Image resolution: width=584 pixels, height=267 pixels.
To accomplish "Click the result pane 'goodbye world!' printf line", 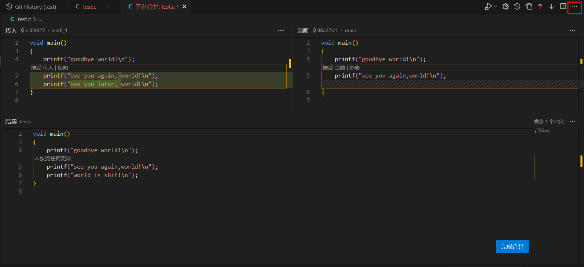I will coord(92,150).
